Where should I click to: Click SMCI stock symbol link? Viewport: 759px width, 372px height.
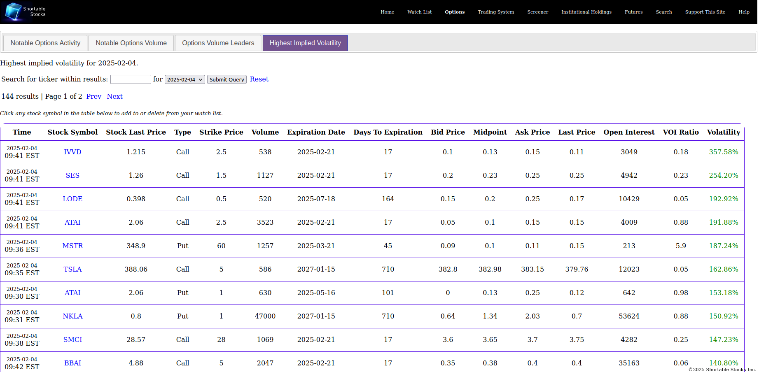pos(72,339)
